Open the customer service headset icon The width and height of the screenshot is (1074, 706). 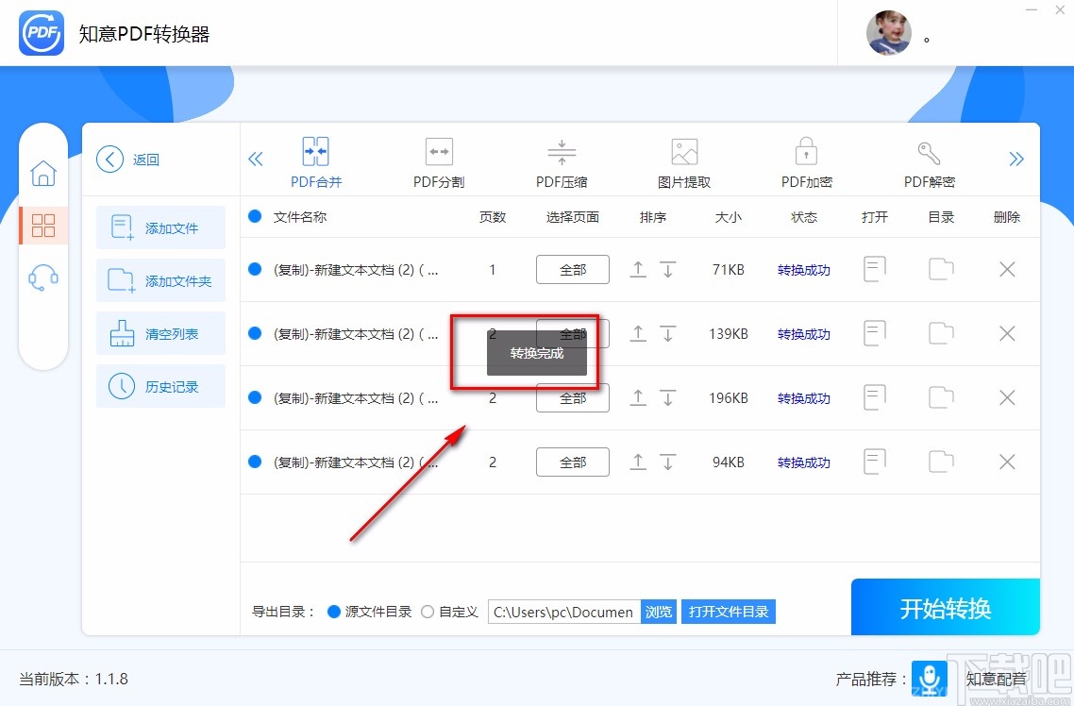point(43,277)
